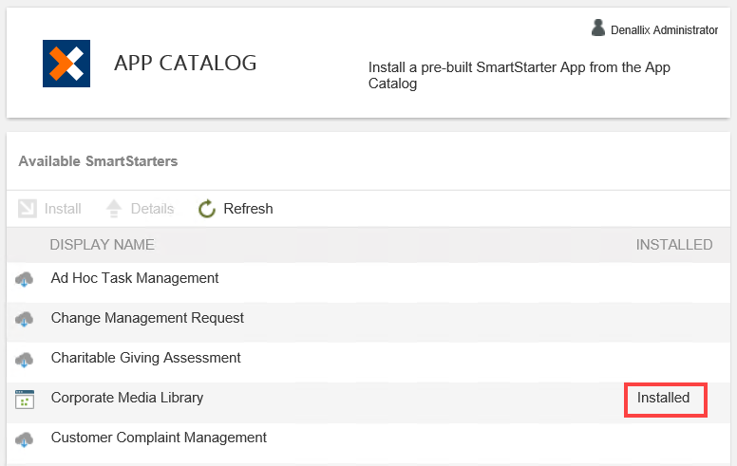737x466 pixels.
Task: Click the Denallix app logo icon
Action: 66,64
